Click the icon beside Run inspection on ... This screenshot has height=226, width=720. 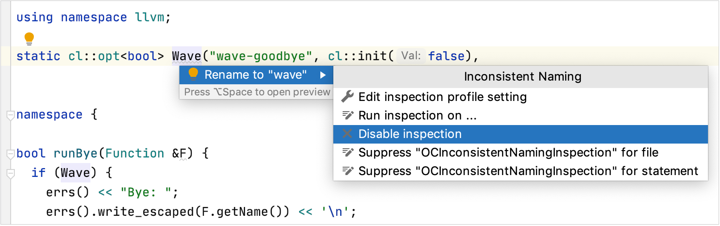click(347, 115)
